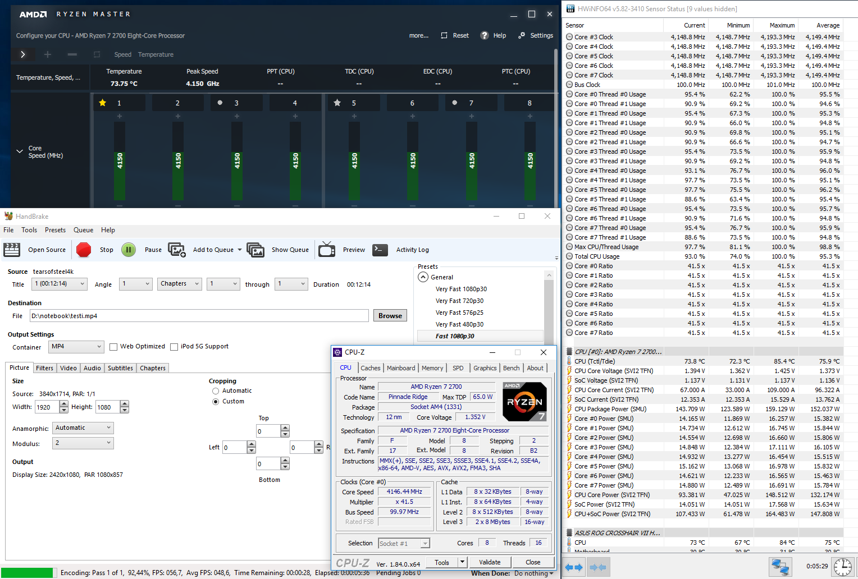Open Preview via the TV icon
The width and height of the screenshot is (858, 579).
pyautogui.click(x=327, y=250)
